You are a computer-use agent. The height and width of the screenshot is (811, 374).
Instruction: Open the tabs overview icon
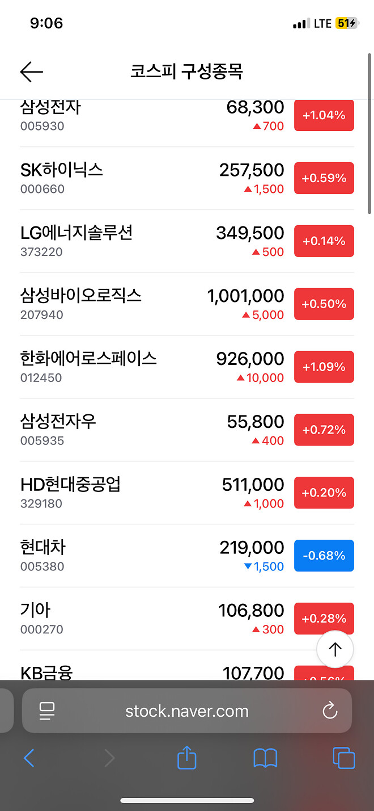tap(343, 758)
